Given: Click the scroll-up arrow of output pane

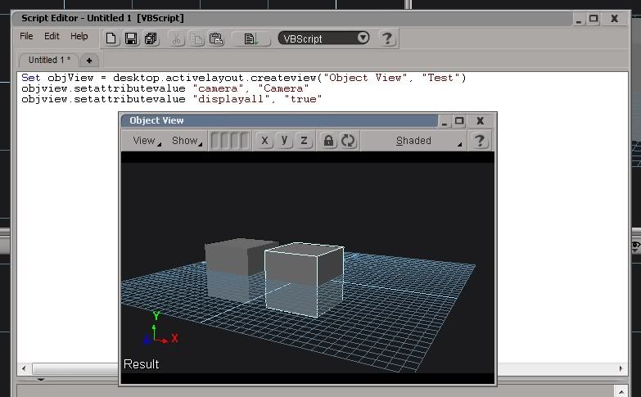Looking at the screenshot, I should click(x=621, y=391).
